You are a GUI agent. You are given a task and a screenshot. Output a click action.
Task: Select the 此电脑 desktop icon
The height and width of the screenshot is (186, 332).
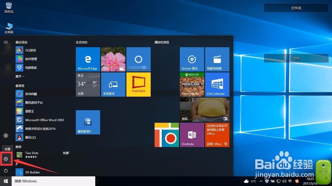click(x=9, y=28)
